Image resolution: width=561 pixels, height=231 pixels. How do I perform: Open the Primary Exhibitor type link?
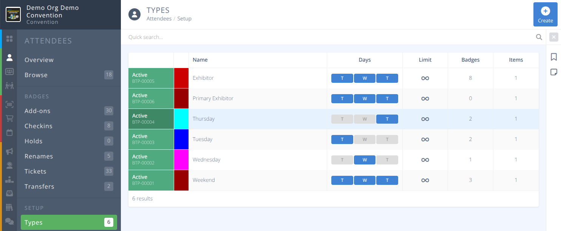click(x=213, y=98)
